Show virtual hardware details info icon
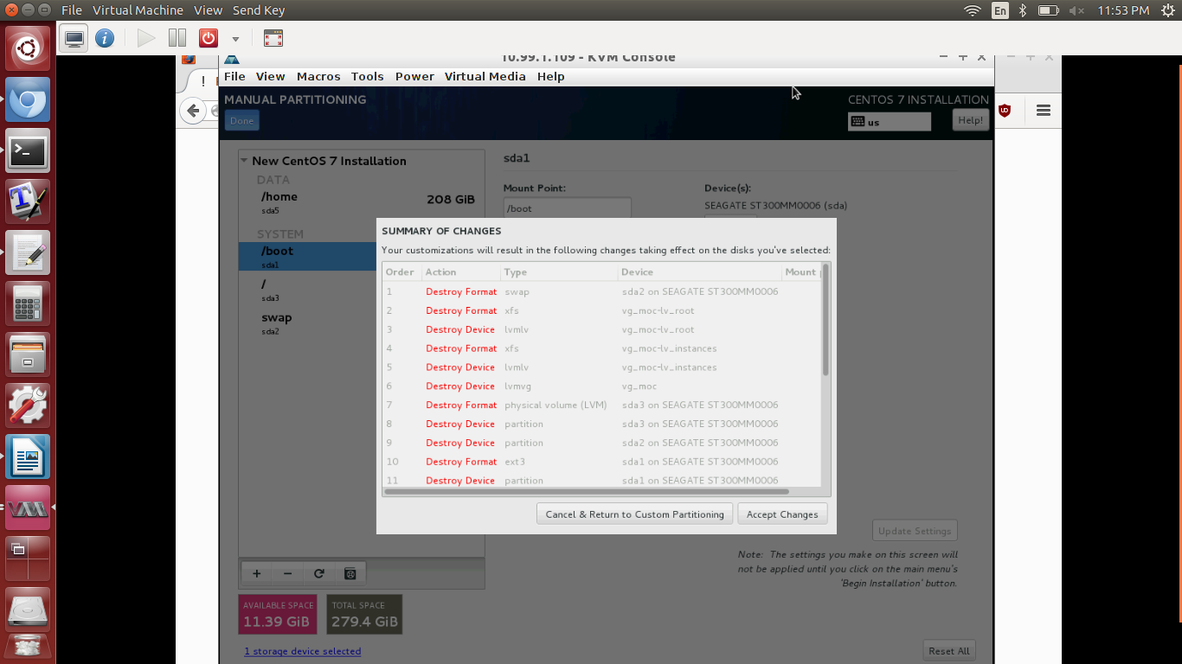 (105, 38)
